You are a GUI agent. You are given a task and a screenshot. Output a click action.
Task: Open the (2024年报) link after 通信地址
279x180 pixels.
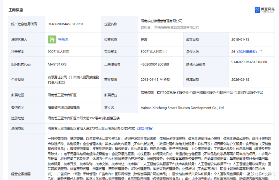coord(145,128)
